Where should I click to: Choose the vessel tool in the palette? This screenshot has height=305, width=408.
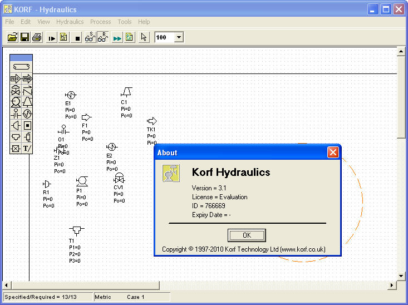tap(27, 137)
